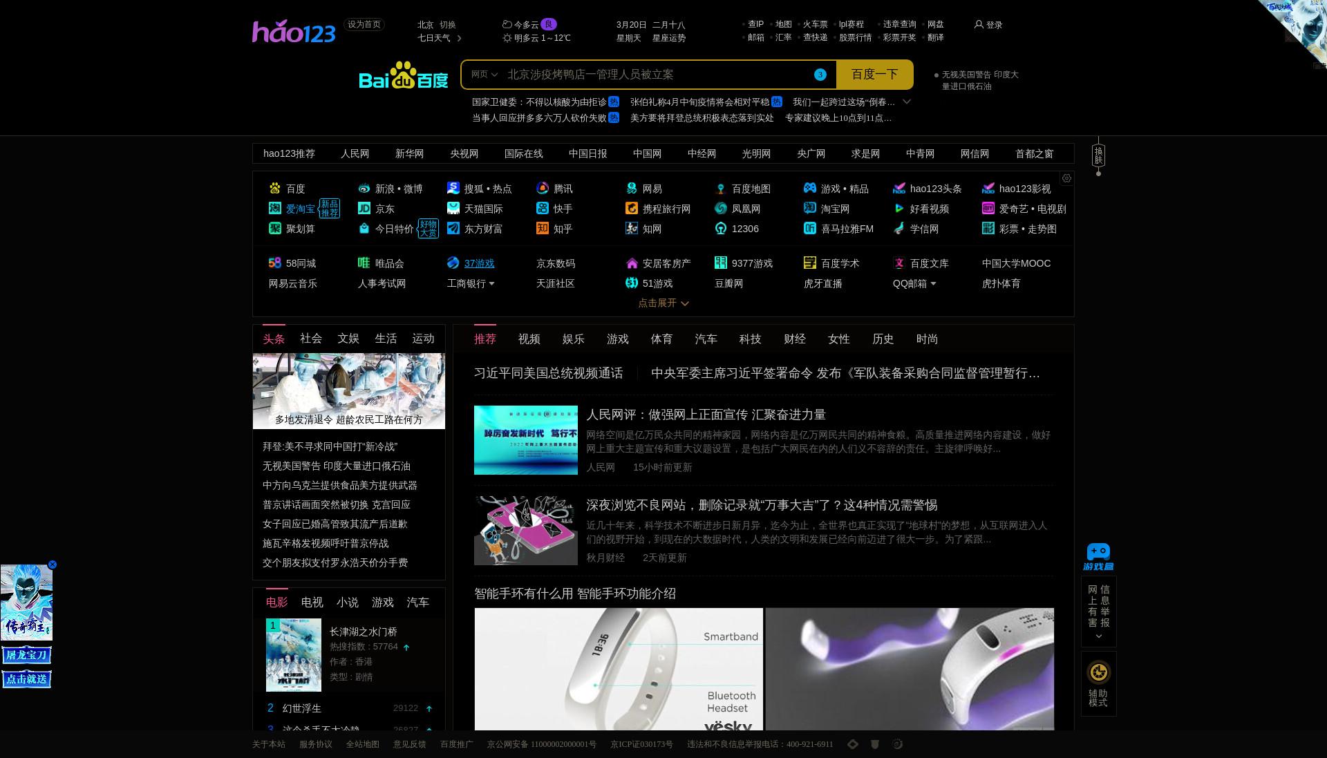Open the 腾讯 icon link
The height and width of the screenshot is (758, 1327).
point(543,189)
